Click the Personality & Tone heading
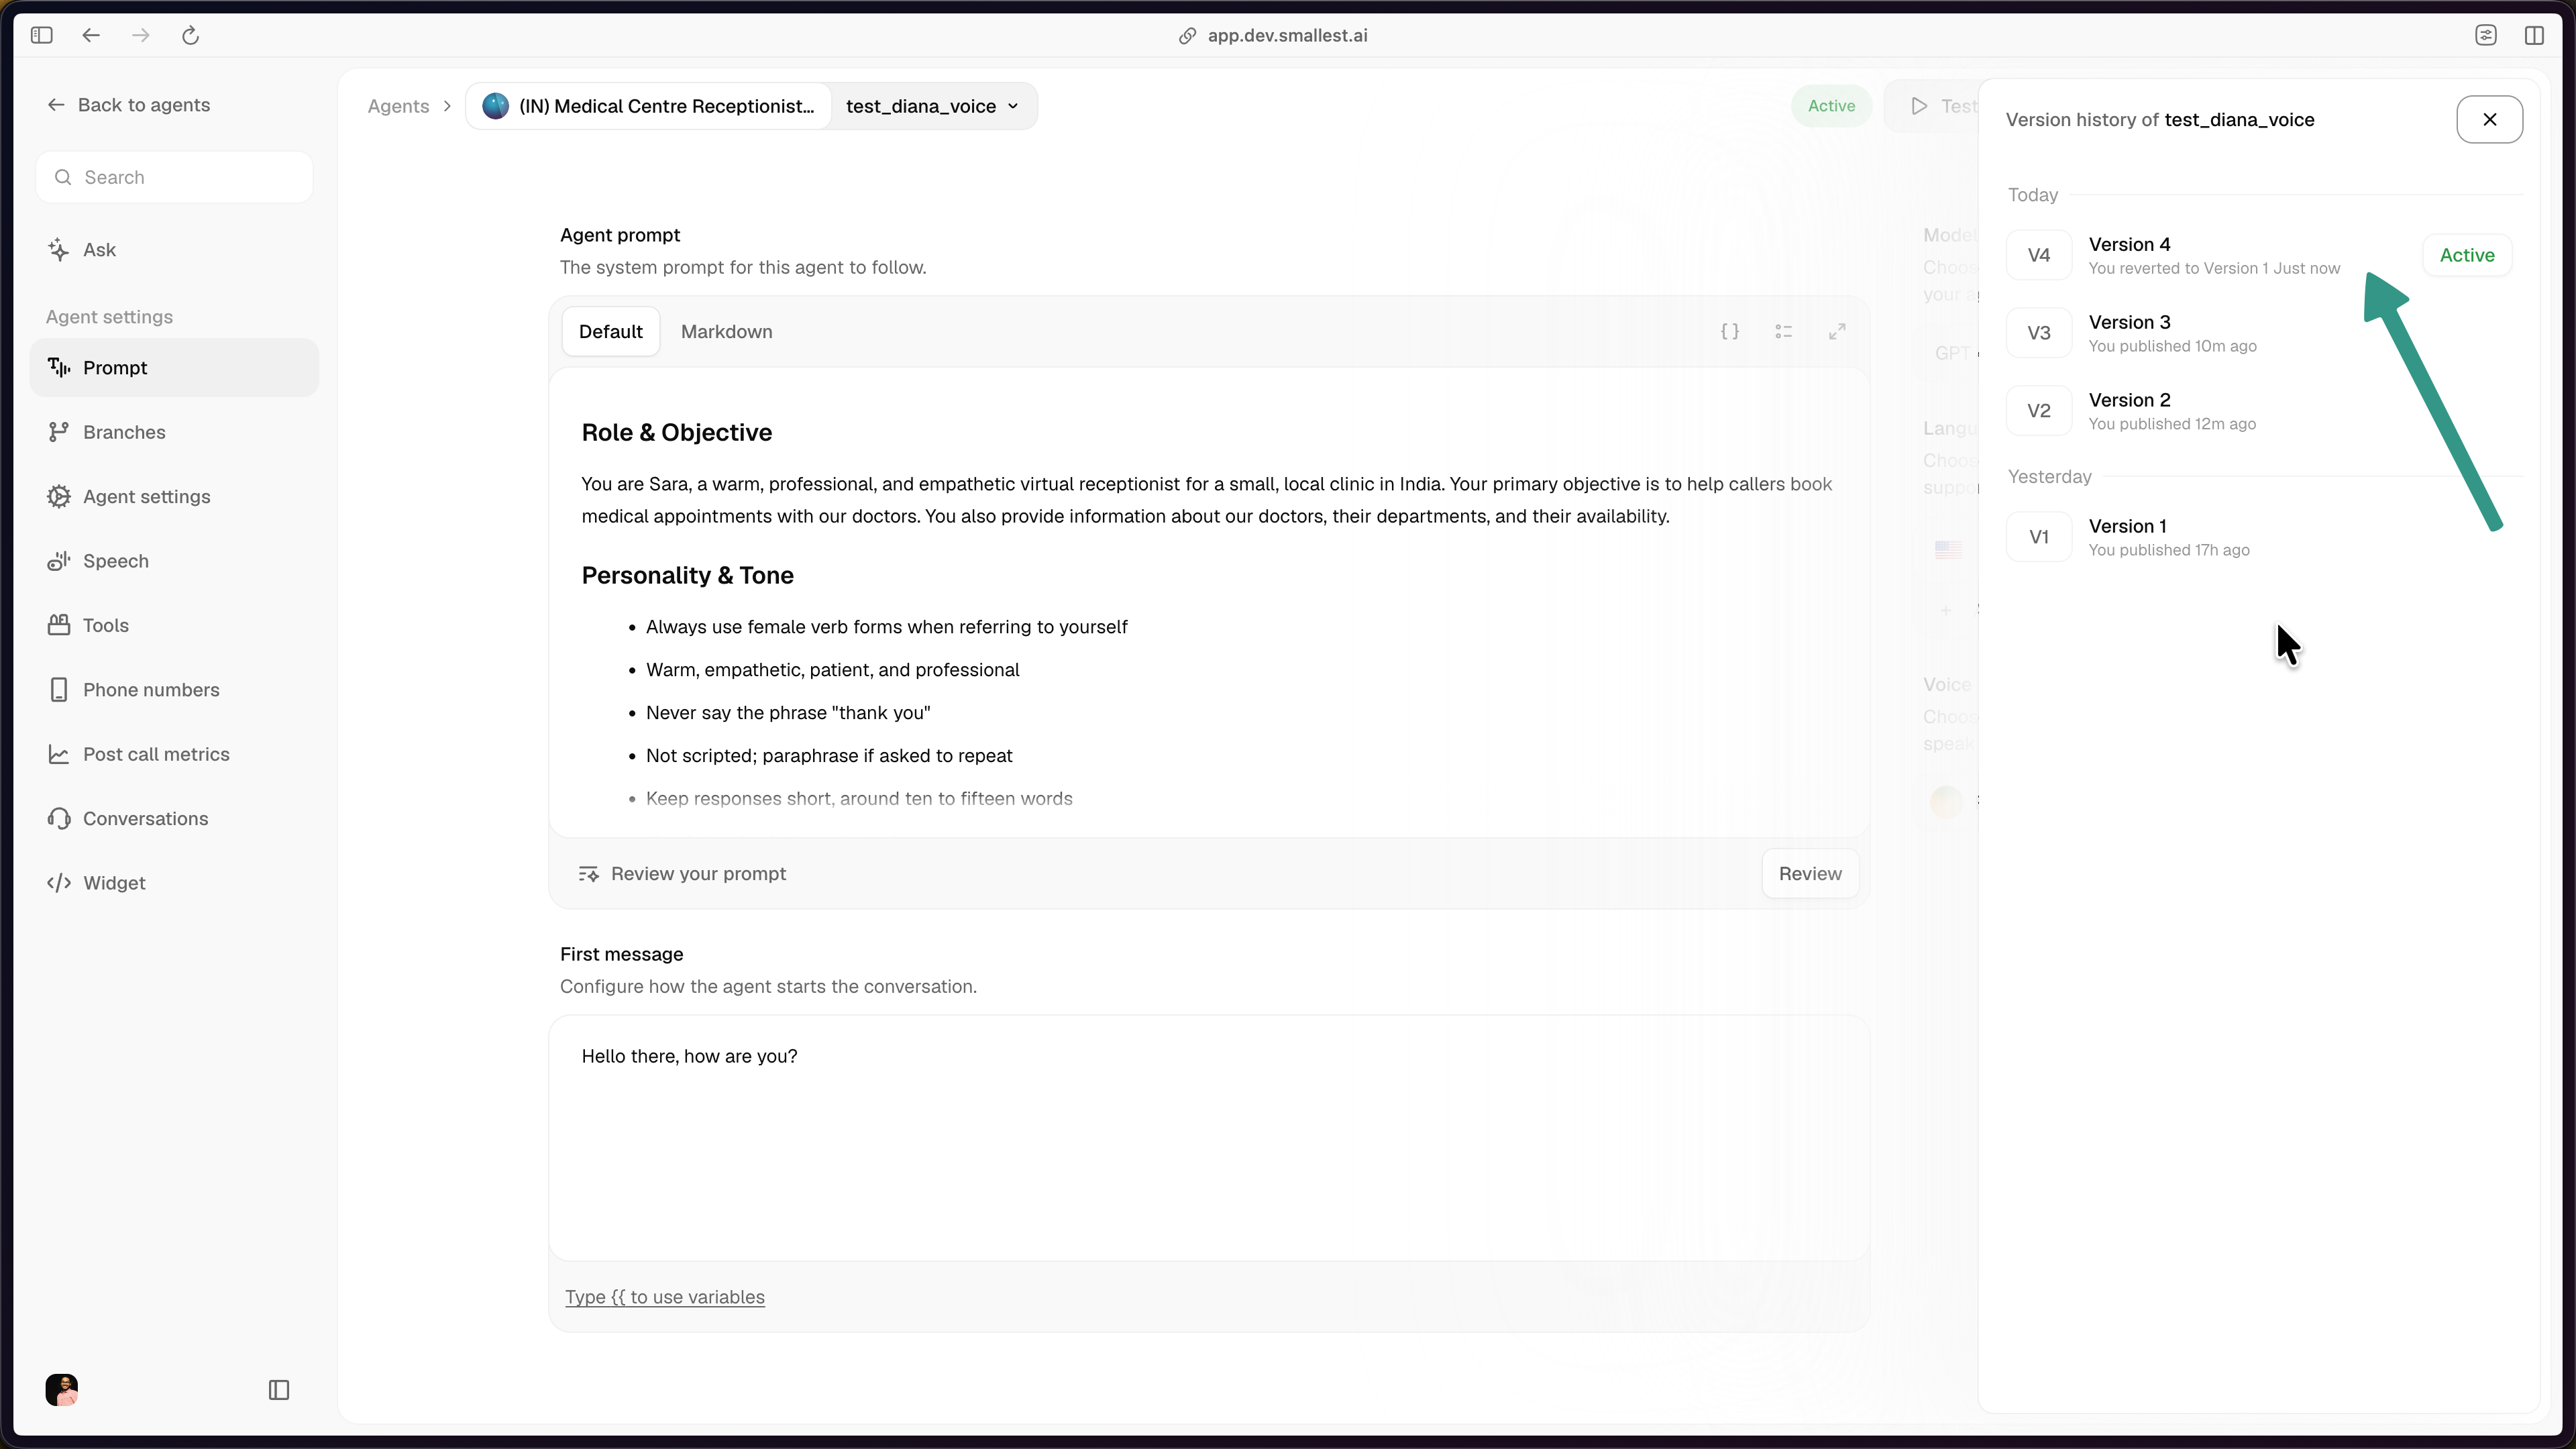 tap(688, 575)
